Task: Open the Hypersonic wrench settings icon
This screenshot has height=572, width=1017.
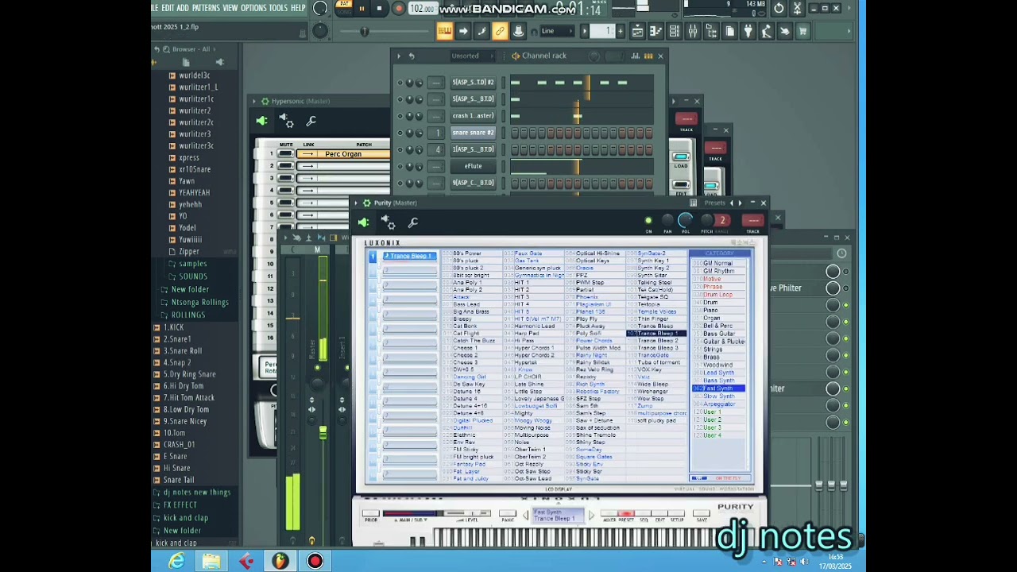Action: tap(311, 122)
